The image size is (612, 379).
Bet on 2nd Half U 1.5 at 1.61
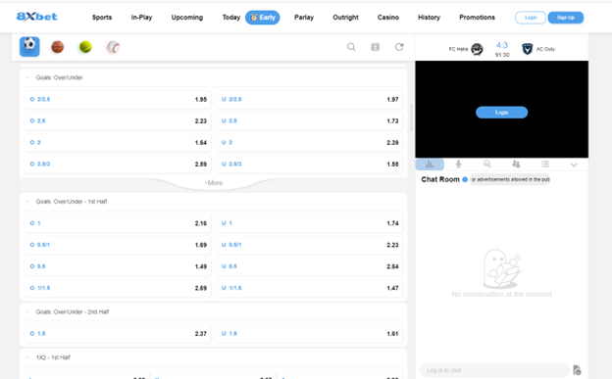[309, 334]
